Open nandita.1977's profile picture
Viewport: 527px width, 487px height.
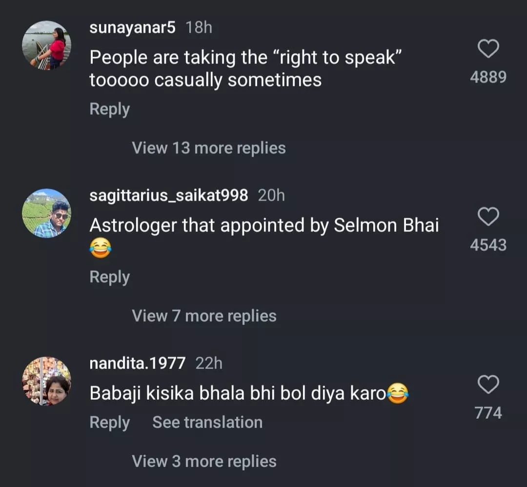pos(46,381)
